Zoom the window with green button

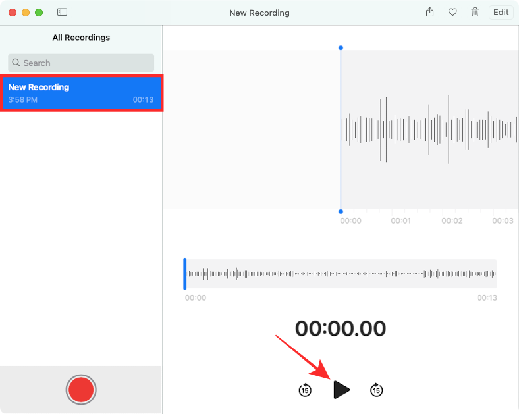pyautogui.click(x=39, y=13)
